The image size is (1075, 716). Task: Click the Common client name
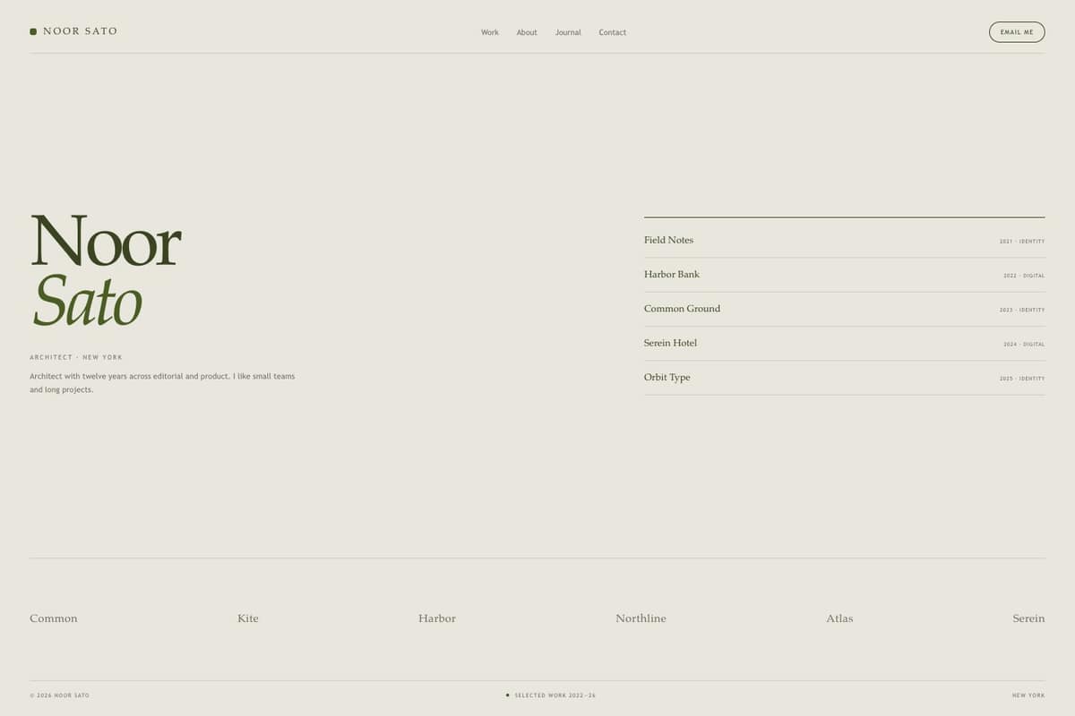pos(54,618)
